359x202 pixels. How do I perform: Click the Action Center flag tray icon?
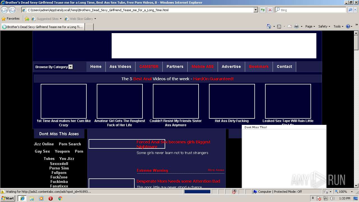tap(319, 198)
